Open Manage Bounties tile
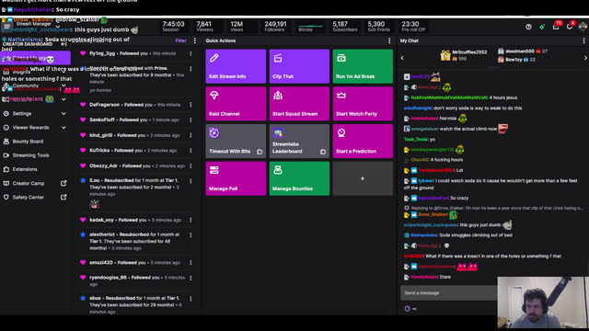589x331 pixels. (299, 178)
